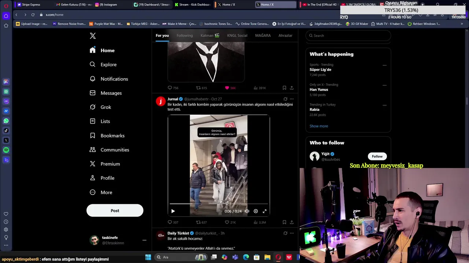
Task: Focus the X Search field
Action: point(348,35)
